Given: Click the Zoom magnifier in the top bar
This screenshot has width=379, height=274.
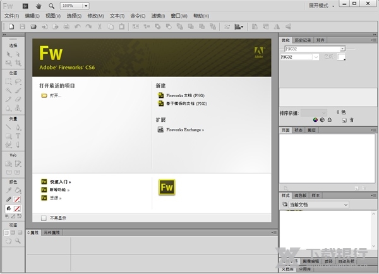Looking at the screenshot, I should [x=51, y=5].
